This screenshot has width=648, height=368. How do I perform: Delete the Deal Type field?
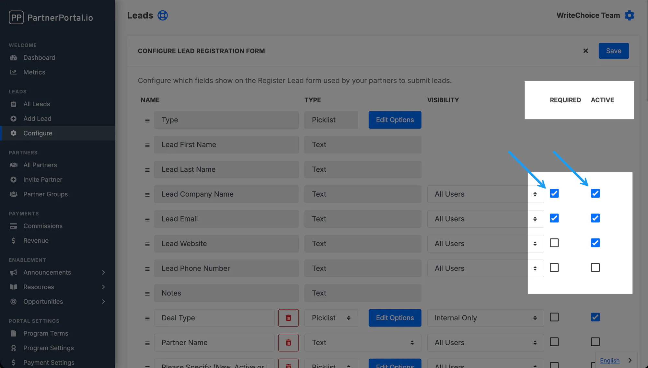coord(288,318)
